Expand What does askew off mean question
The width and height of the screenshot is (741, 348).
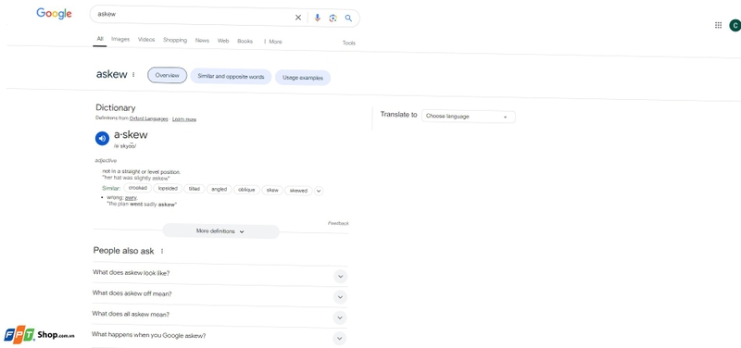coord(220,294)
